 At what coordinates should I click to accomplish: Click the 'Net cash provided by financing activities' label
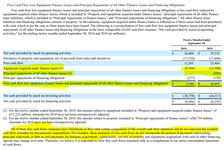pyautogui.click(x=37, y=101)
